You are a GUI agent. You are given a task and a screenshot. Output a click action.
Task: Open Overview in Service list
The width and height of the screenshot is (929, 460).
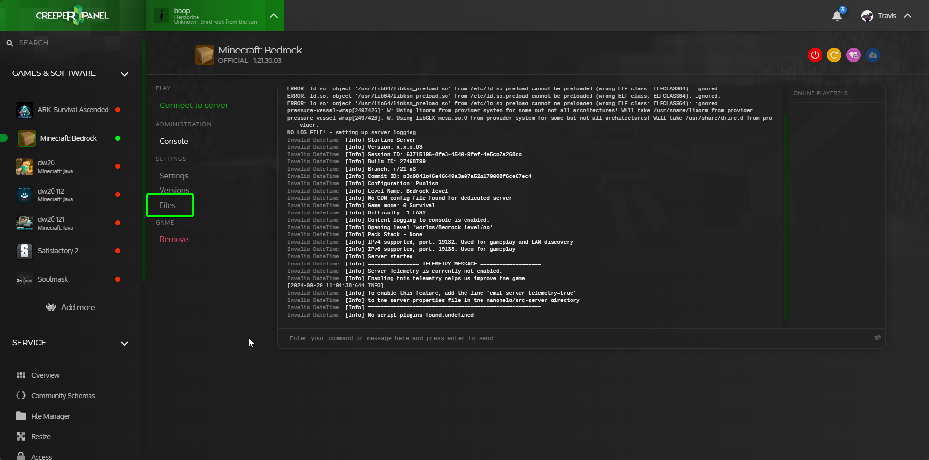click(x=45, y=375)
